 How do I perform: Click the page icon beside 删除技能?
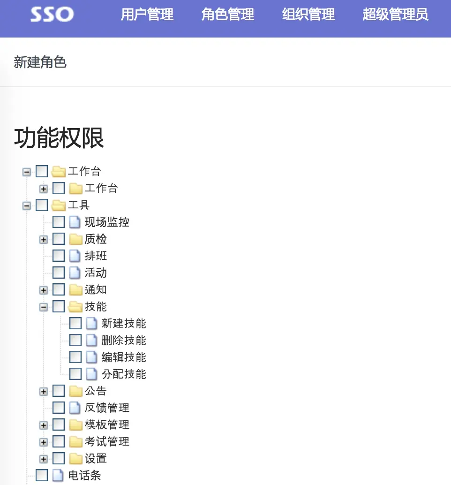pos(91,340)
